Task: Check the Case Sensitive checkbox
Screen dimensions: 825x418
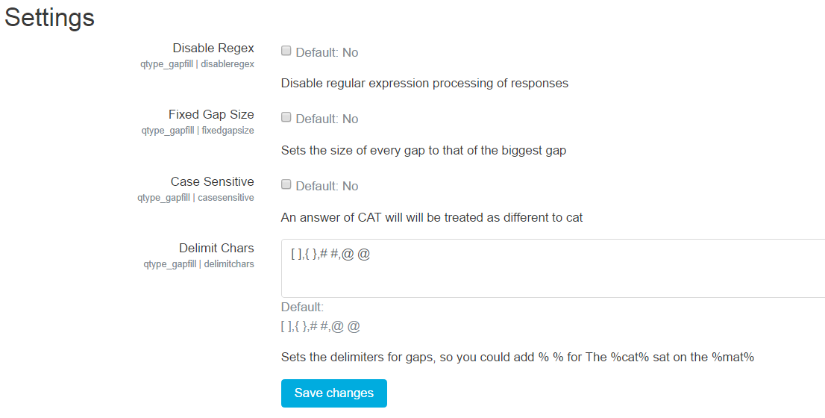Action: pyautogui.click(x=286, y=184)
